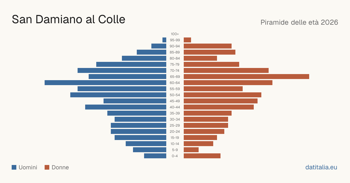Open the datitalia.eu link

(321, 167)
